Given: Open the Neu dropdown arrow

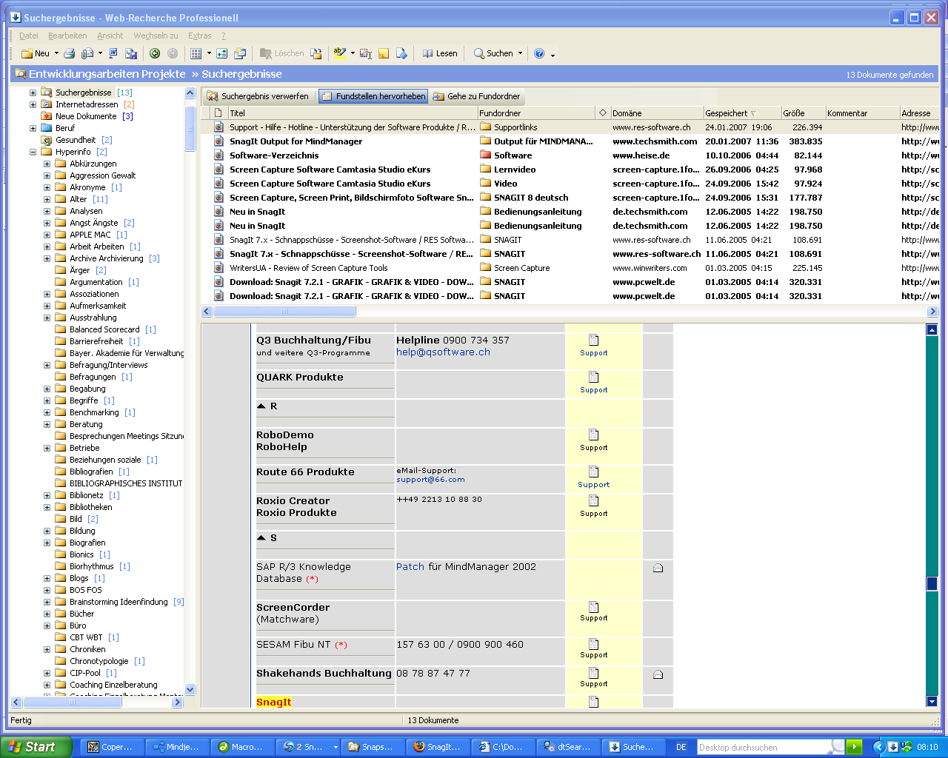Looking at the screenshot, I should pyautogui.click(x=56, y=53).
